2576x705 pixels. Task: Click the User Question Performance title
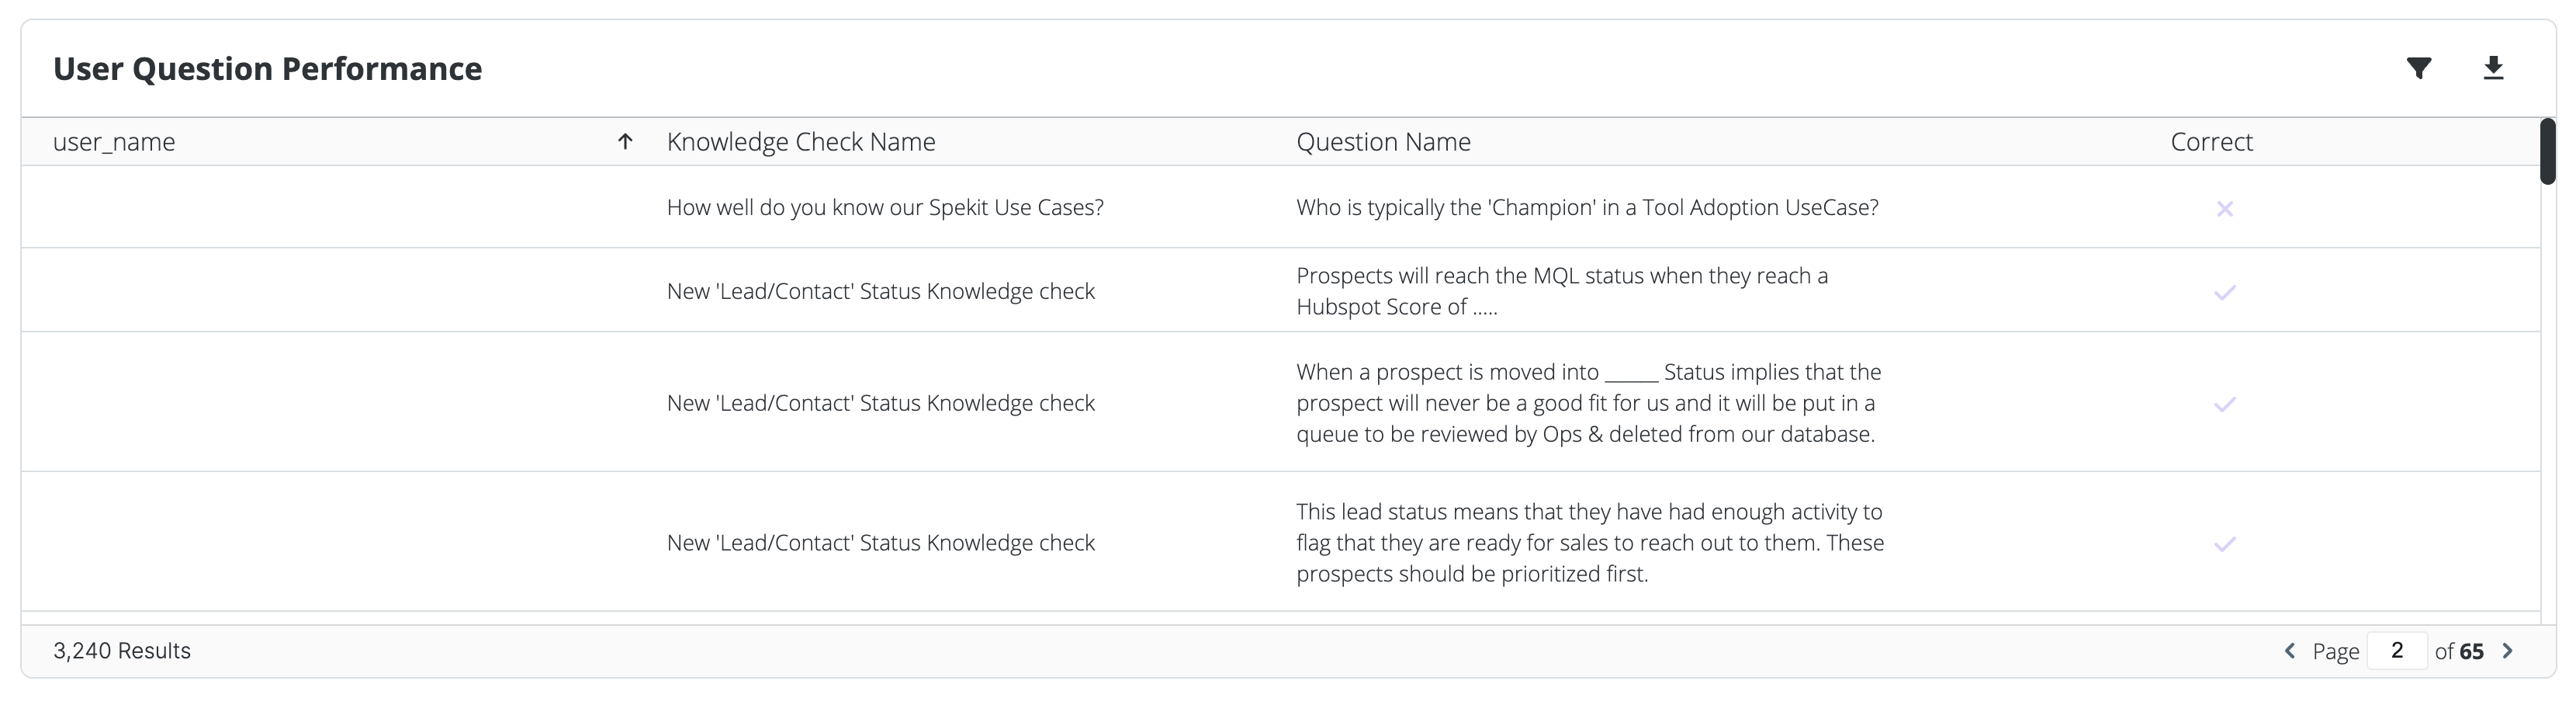267,69
